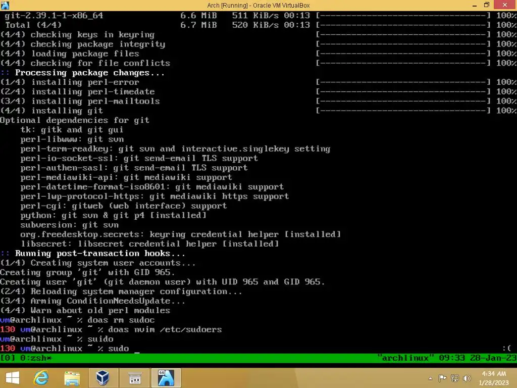Click the 'suido' command line
517x388 pixels.
pos(100,339)
